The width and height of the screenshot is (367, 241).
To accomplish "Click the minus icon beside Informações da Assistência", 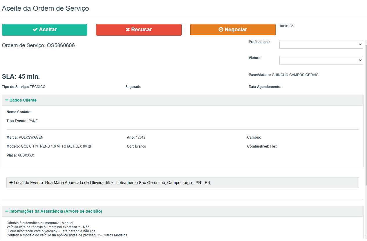I will [x=7, y=211].
